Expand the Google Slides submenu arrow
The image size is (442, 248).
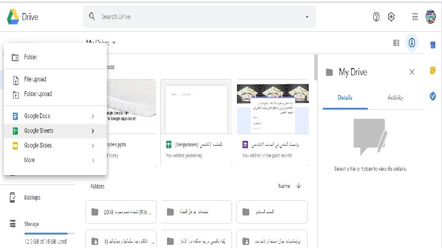point(93,145)
